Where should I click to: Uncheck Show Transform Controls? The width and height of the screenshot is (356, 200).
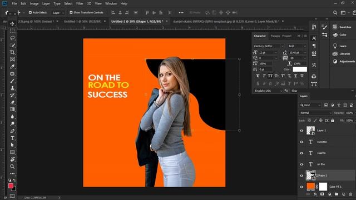point(71,12)
